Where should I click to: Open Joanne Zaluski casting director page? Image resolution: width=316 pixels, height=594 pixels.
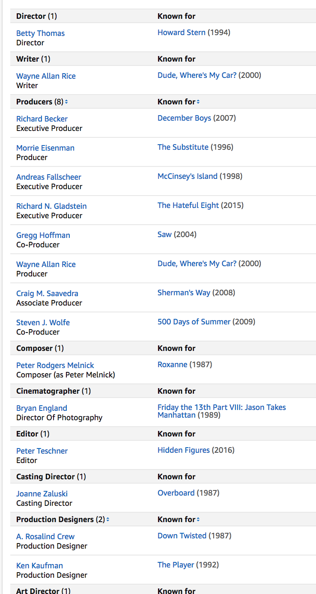click(x=42, y=494)
